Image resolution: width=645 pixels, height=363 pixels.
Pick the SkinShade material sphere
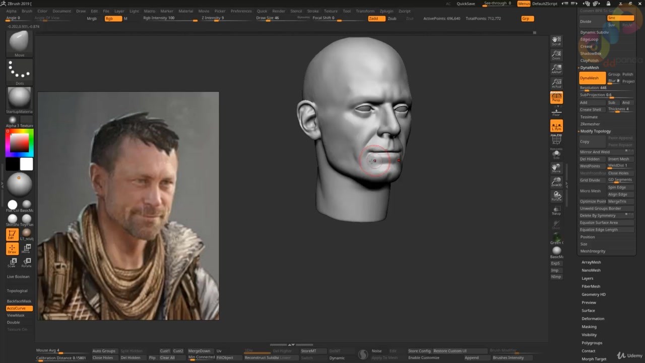point(13,219)
